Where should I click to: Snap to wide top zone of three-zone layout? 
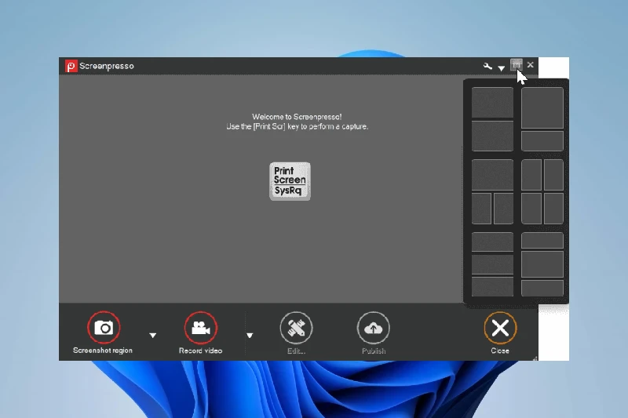[x=492, y=175]
